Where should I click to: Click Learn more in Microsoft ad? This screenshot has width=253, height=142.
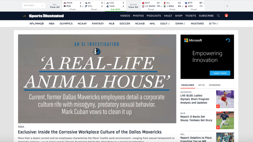click(x=220, y=73)
